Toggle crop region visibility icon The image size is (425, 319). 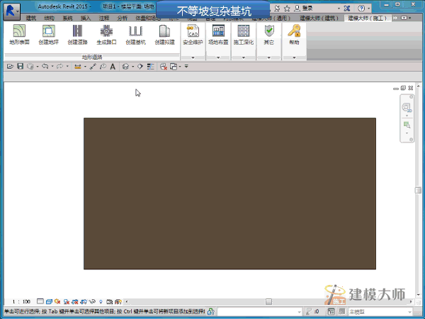pyautogui.click(x=84, y=301)
